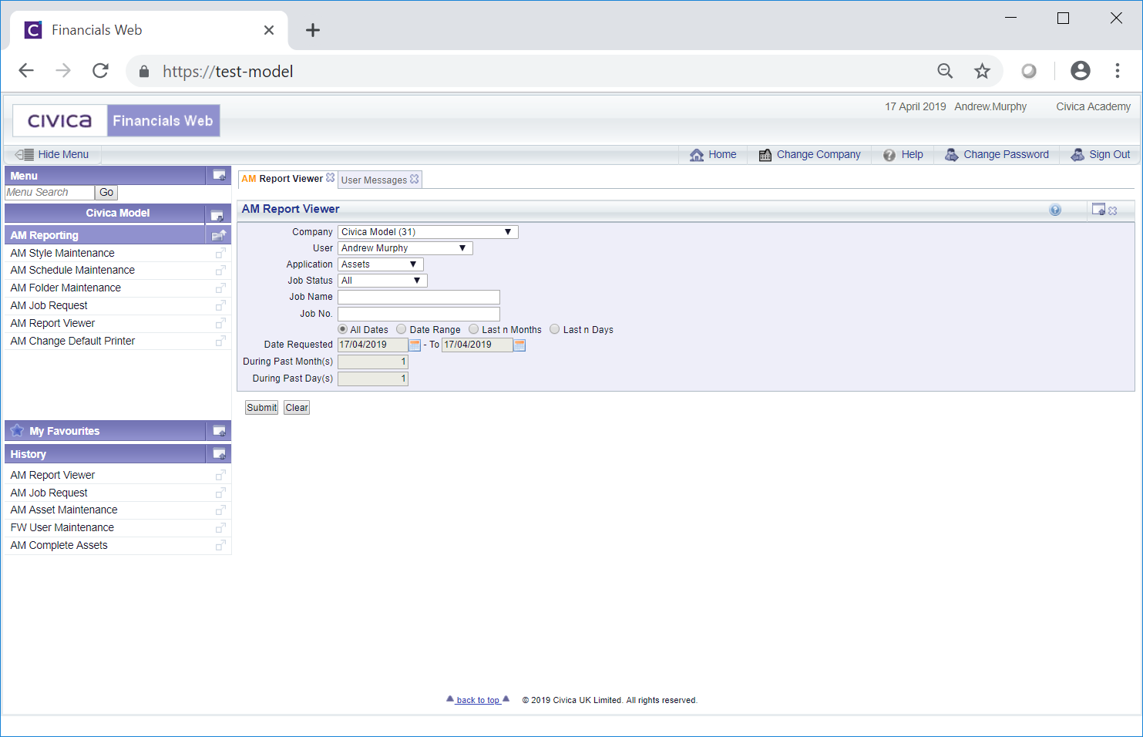Image resolution: width=1143 pixels, height=737 pixels.
Task: Open the browser profile avatar
Action: [1081, 71]
